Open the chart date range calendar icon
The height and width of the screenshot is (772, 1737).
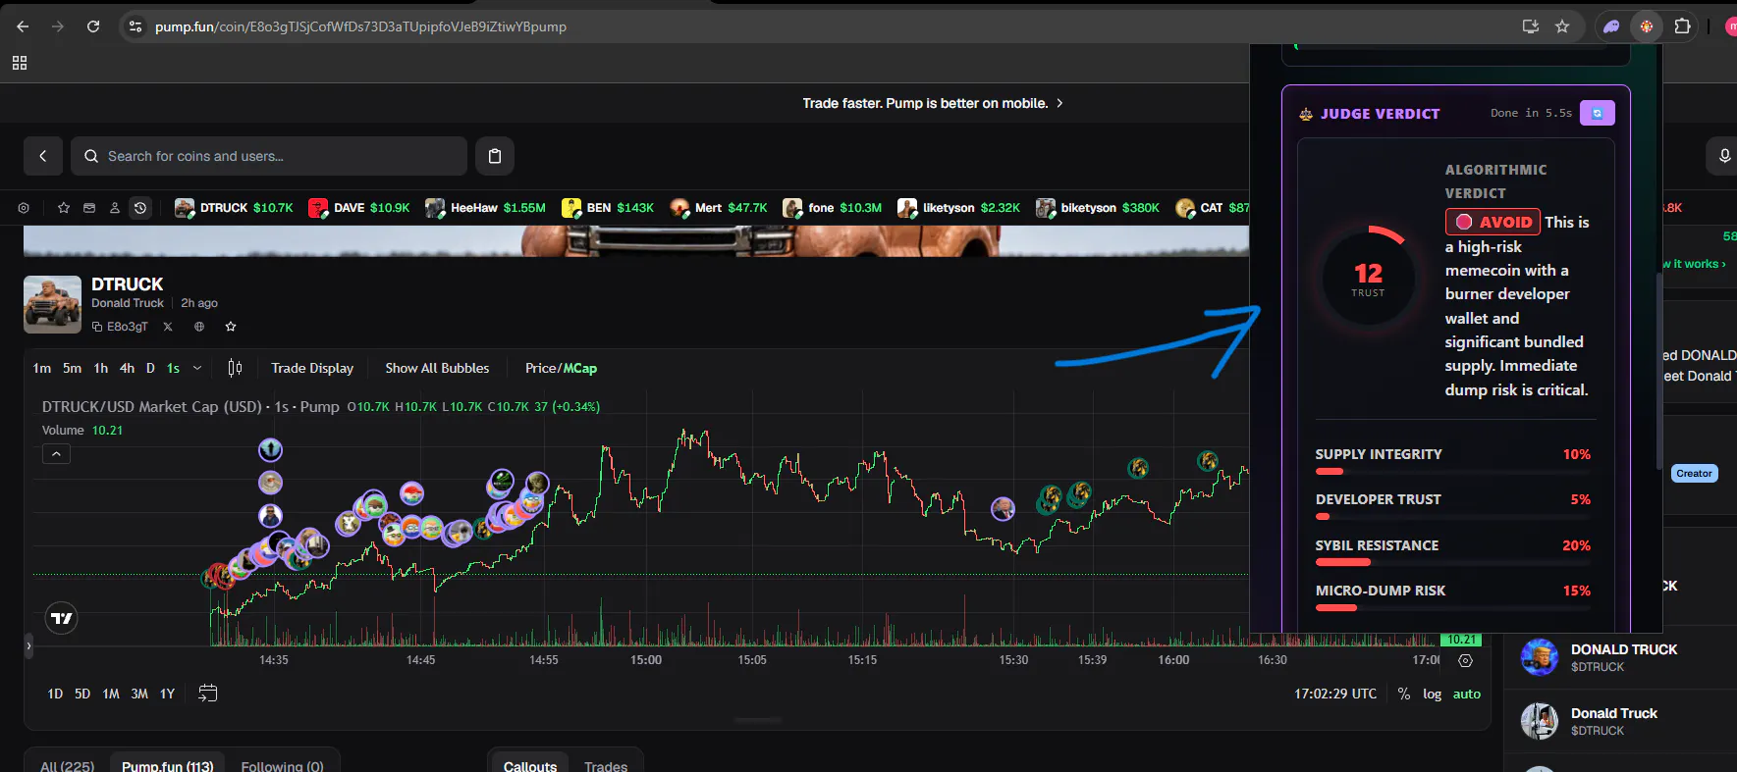click(207, 694)
